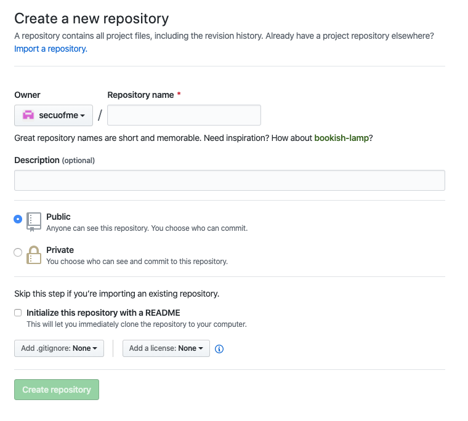
Task: Enable Initialize this repository with a README
Action: [18, 313]
